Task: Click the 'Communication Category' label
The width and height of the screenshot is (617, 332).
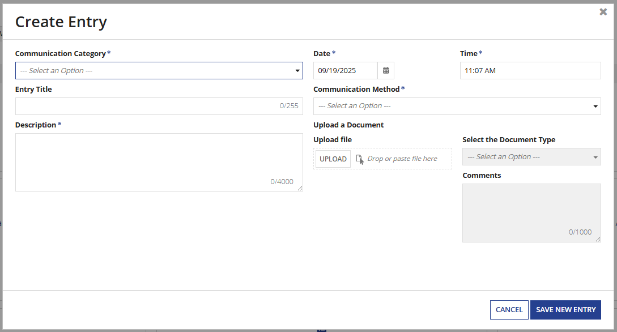Action: (61, 53)
